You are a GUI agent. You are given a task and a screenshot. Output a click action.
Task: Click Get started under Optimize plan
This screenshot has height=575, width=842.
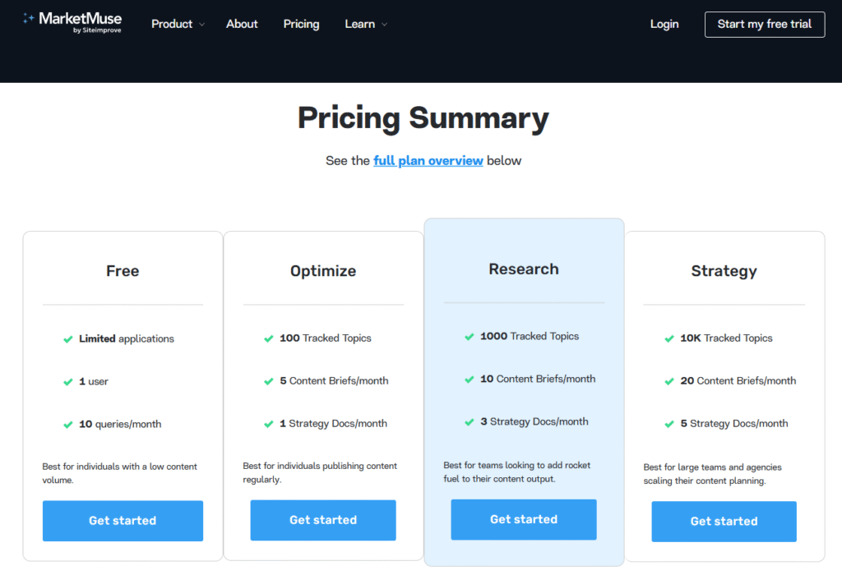click(x=323, y=520)
